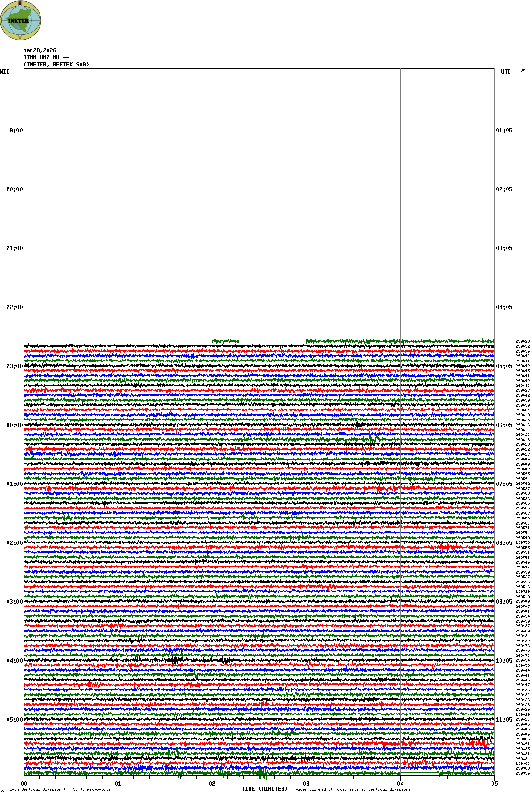Viewport: 532px width, 796px height.
Task: Click the small DC label
Action: (x=523, y=71)
